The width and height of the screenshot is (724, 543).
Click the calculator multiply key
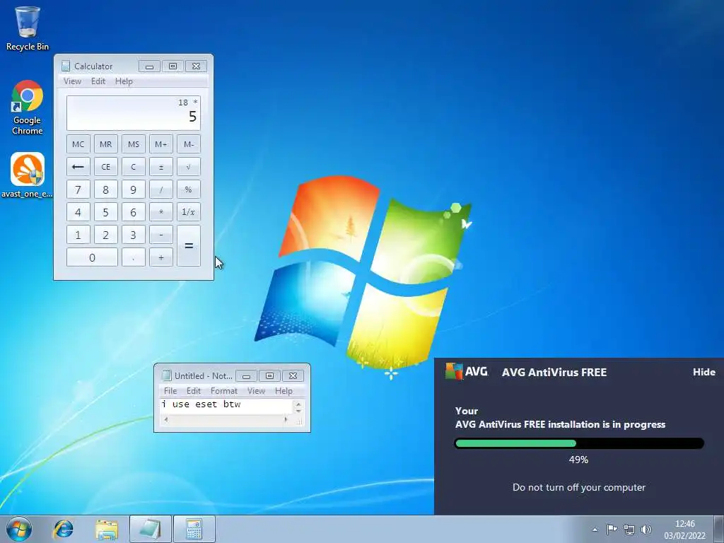click(x=161, y=212)
